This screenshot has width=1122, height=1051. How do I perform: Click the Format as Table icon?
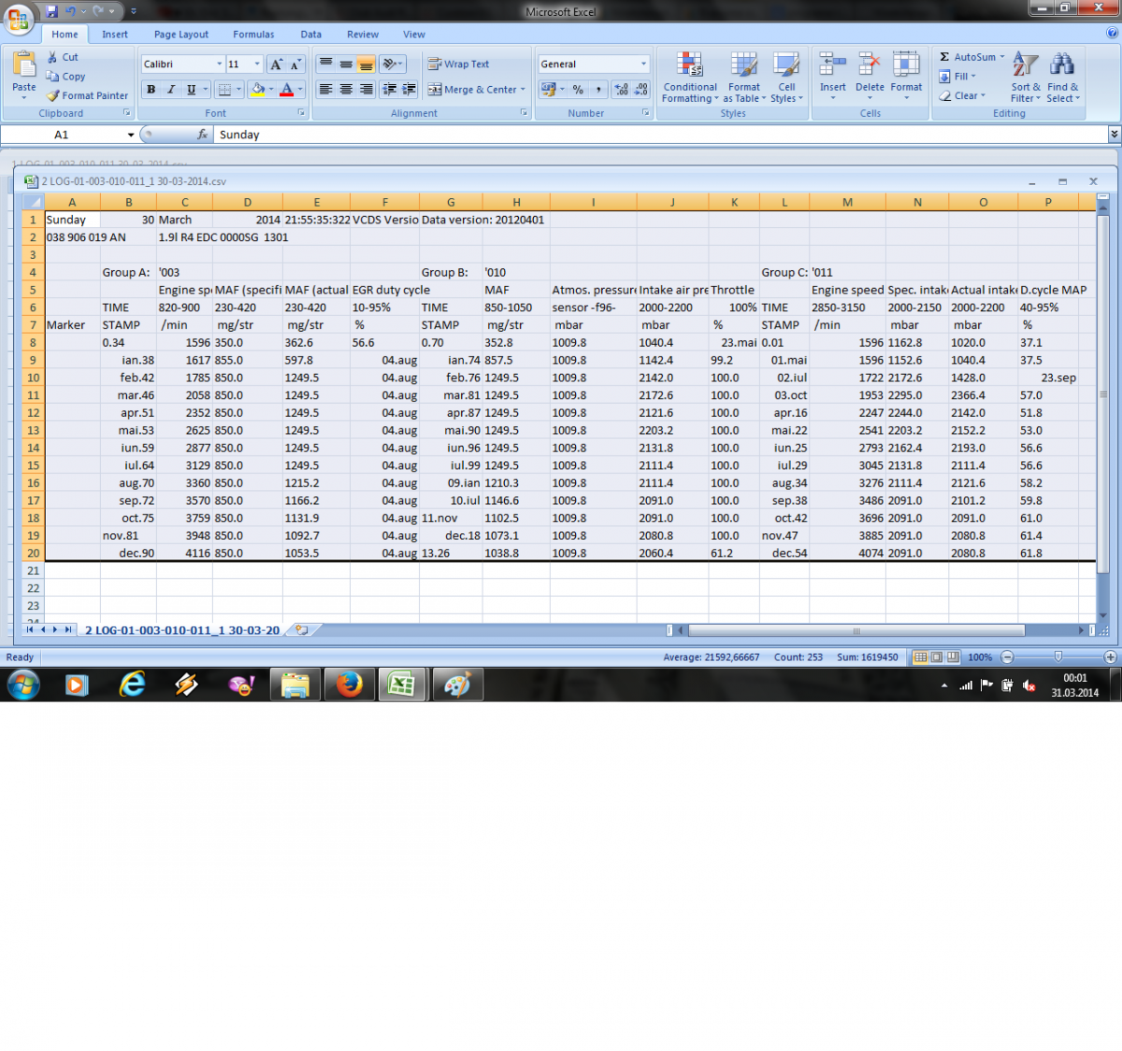[x=744, y=65]
